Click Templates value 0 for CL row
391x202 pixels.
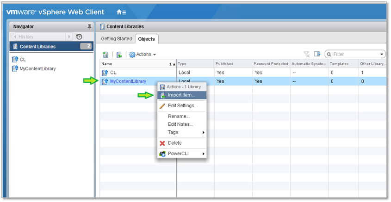332,73
